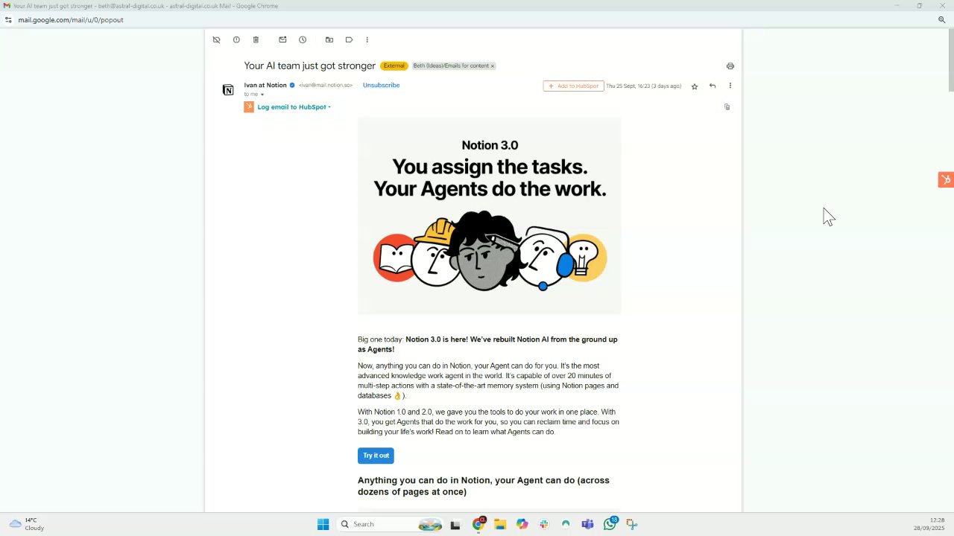Click the green arch app icon in the taskbar

(x=566, y=524)
